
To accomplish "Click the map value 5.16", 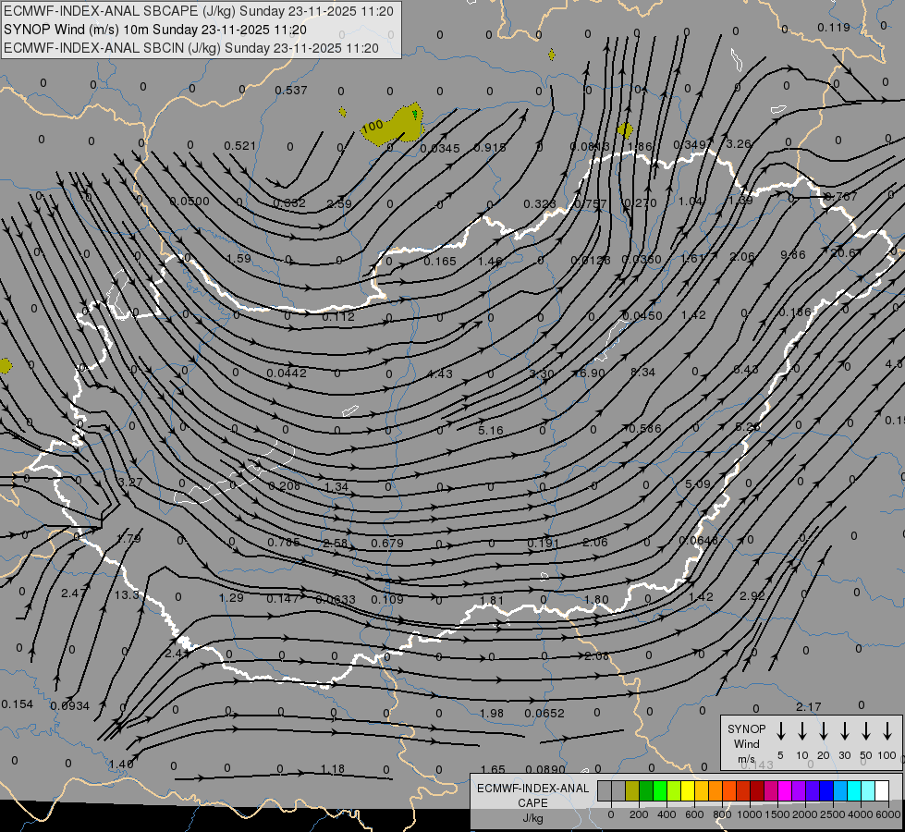I will (x=491, y=431).
